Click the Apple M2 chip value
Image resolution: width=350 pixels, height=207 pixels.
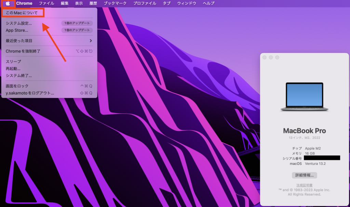click(313, 148)
